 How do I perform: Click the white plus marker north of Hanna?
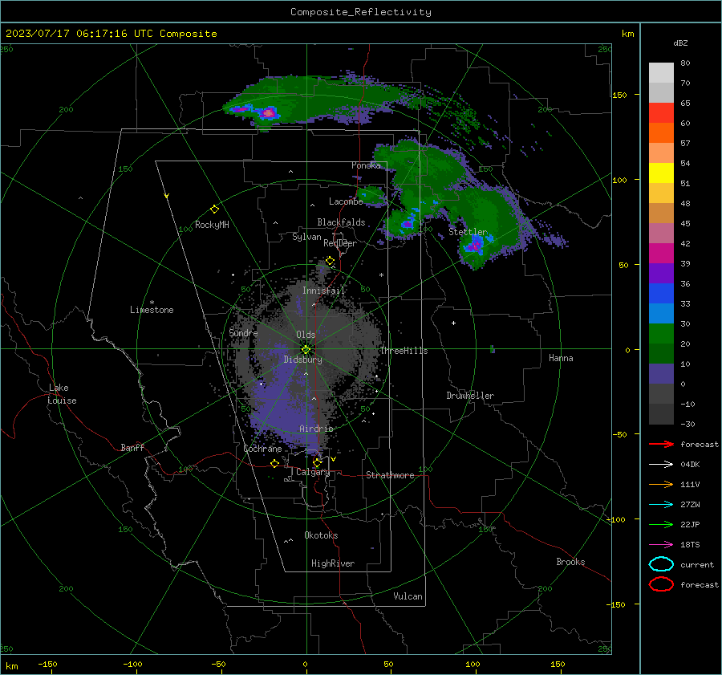click(x=453, y=323)
